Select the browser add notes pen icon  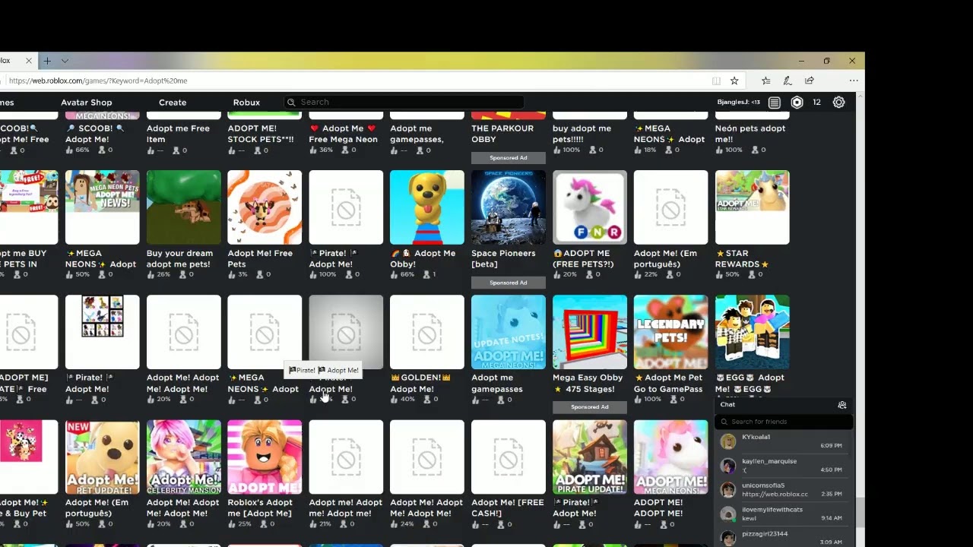click(x=788, y=81)
